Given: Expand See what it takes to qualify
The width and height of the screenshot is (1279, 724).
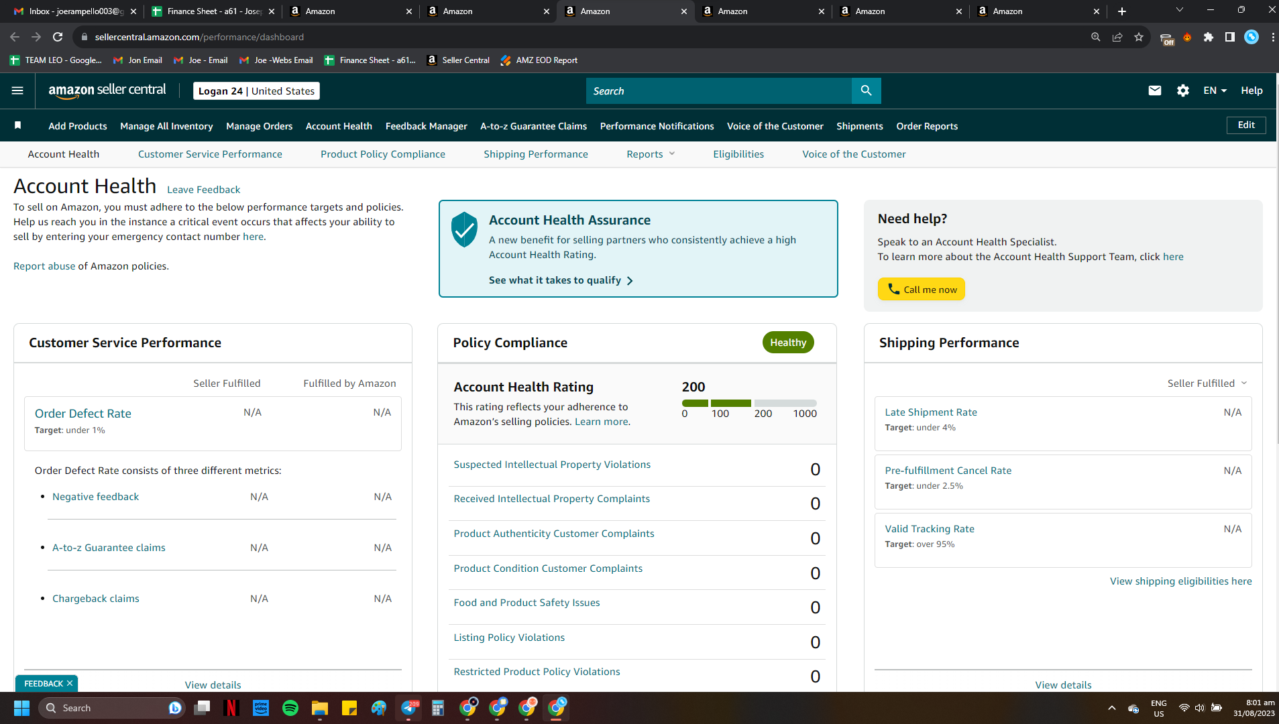Looking at the screenshot, I should tap(561, 280).
